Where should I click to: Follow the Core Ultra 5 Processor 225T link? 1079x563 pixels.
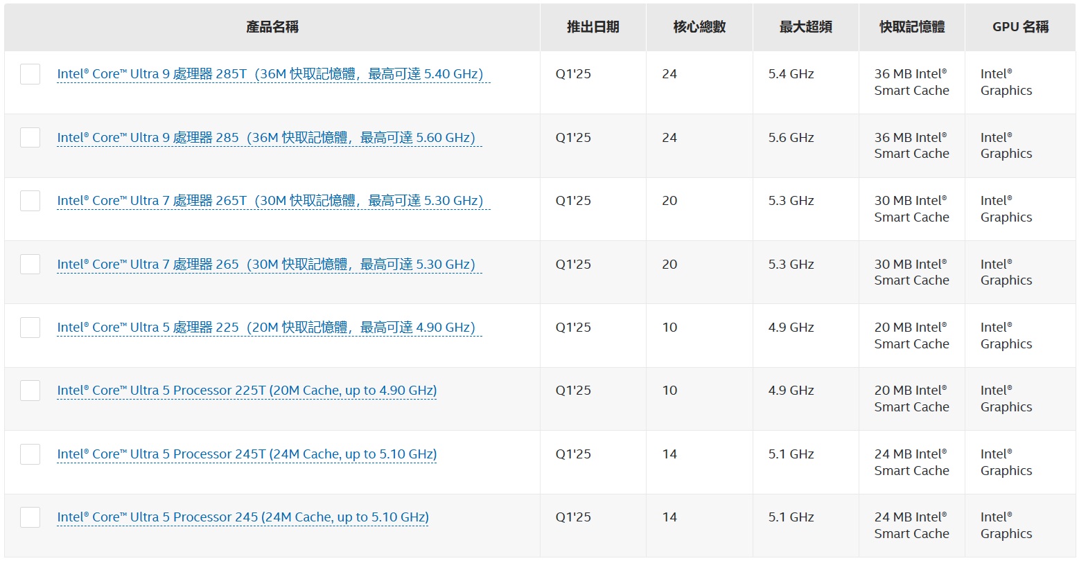tap(247, 391)
